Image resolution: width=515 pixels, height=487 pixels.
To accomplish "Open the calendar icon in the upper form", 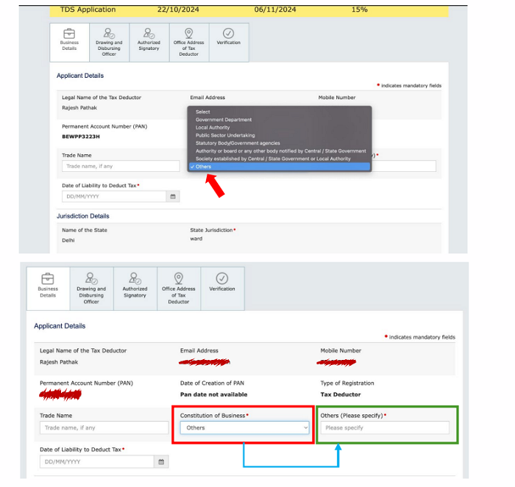I will [173, 197].
